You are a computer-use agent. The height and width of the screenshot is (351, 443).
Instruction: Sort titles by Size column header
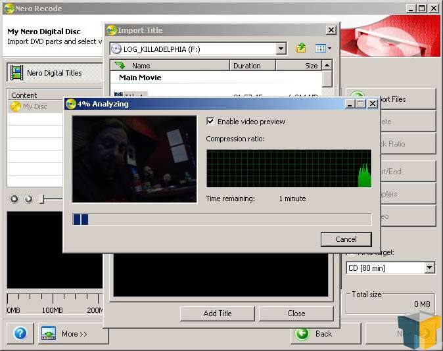pyautogui.click(x=298, y=66)
